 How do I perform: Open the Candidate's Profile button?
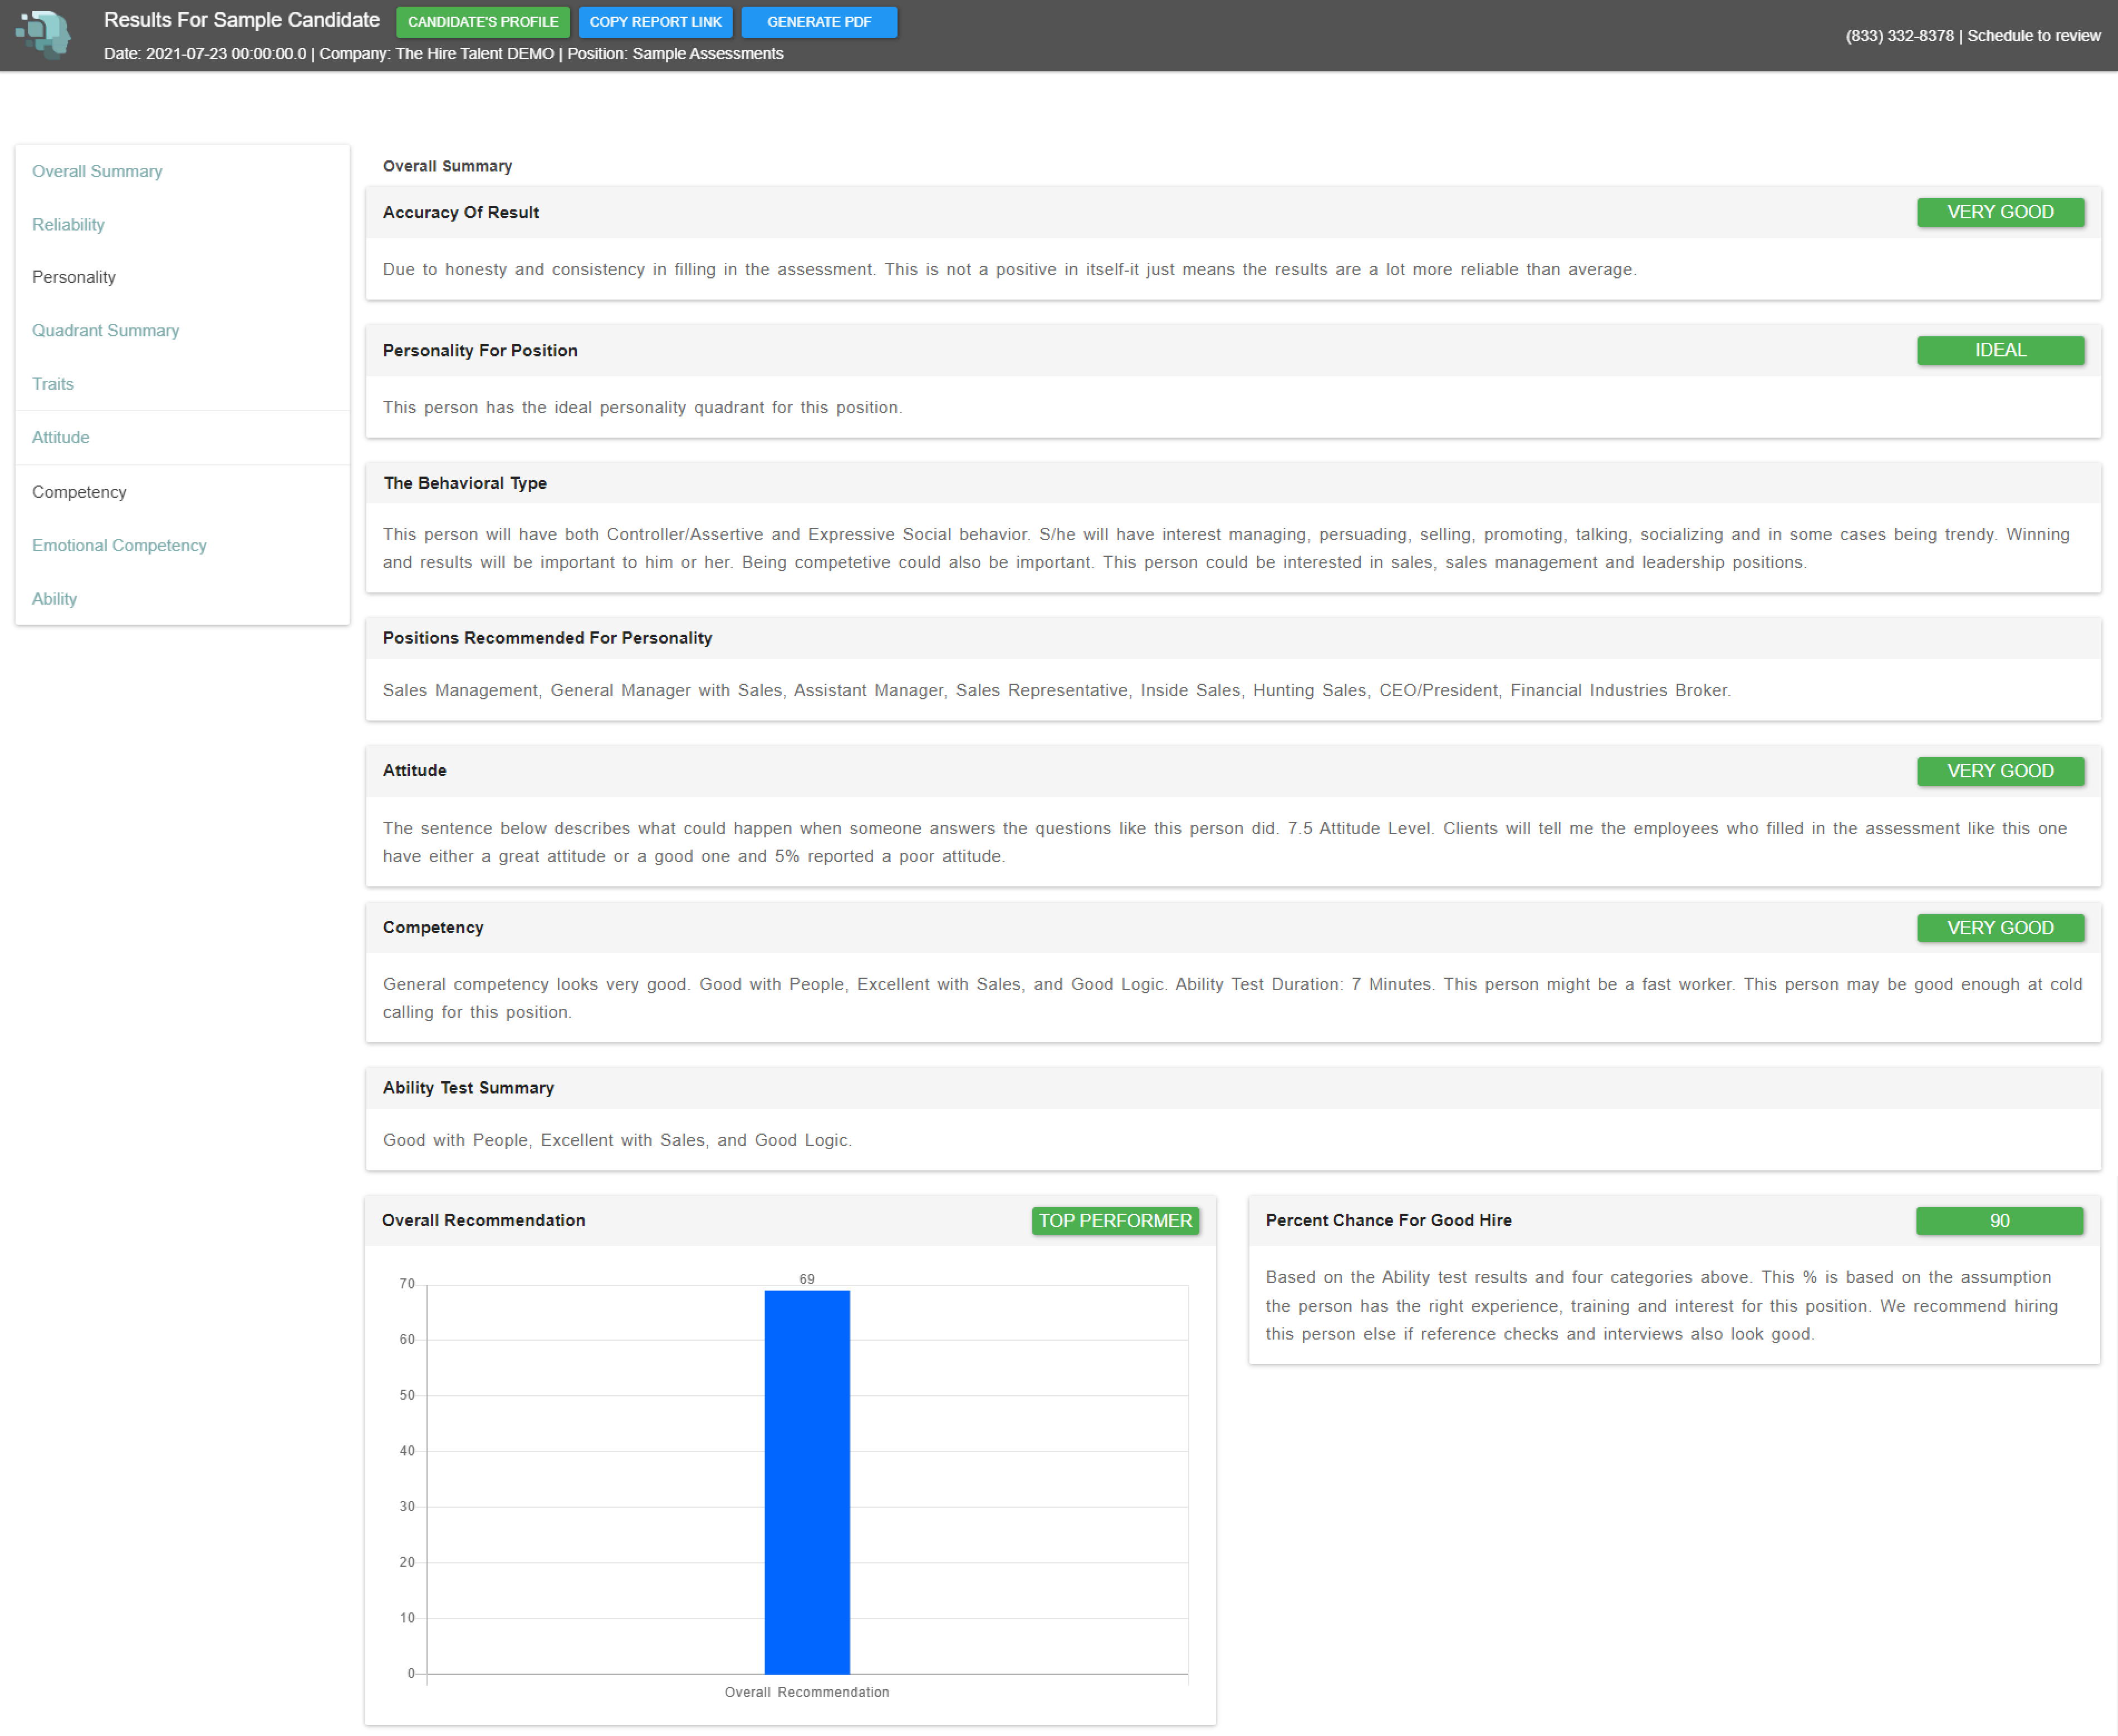482,22
